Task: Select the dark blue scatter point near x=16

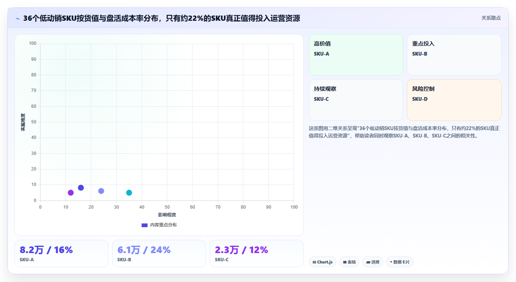Action: pos(81,188)
